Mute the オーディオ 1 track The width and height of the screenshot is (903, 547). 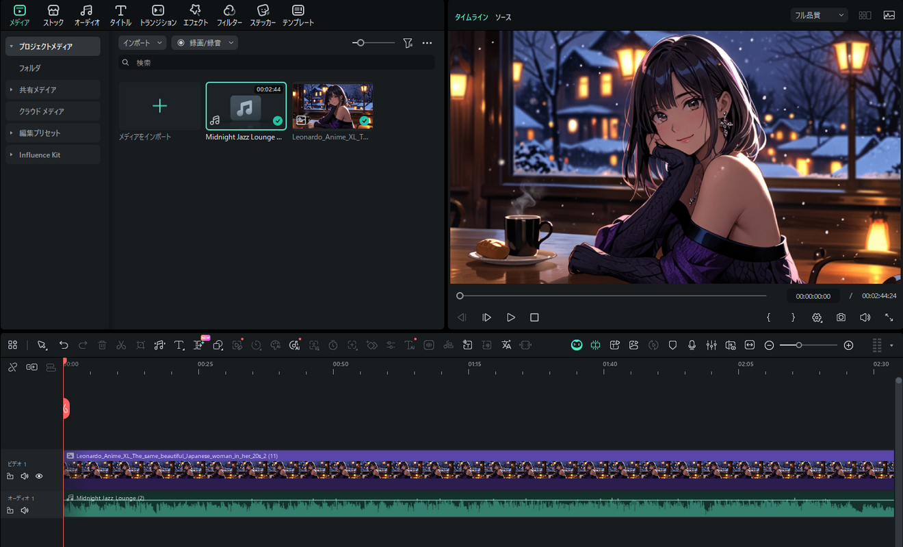(25, 510)
